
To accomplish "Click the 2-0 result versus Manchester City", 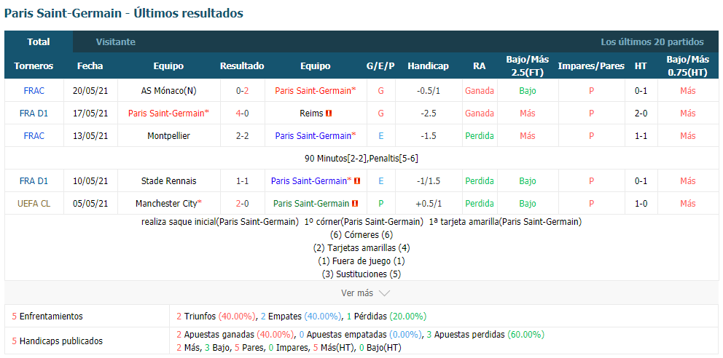I will click(242, 204).
